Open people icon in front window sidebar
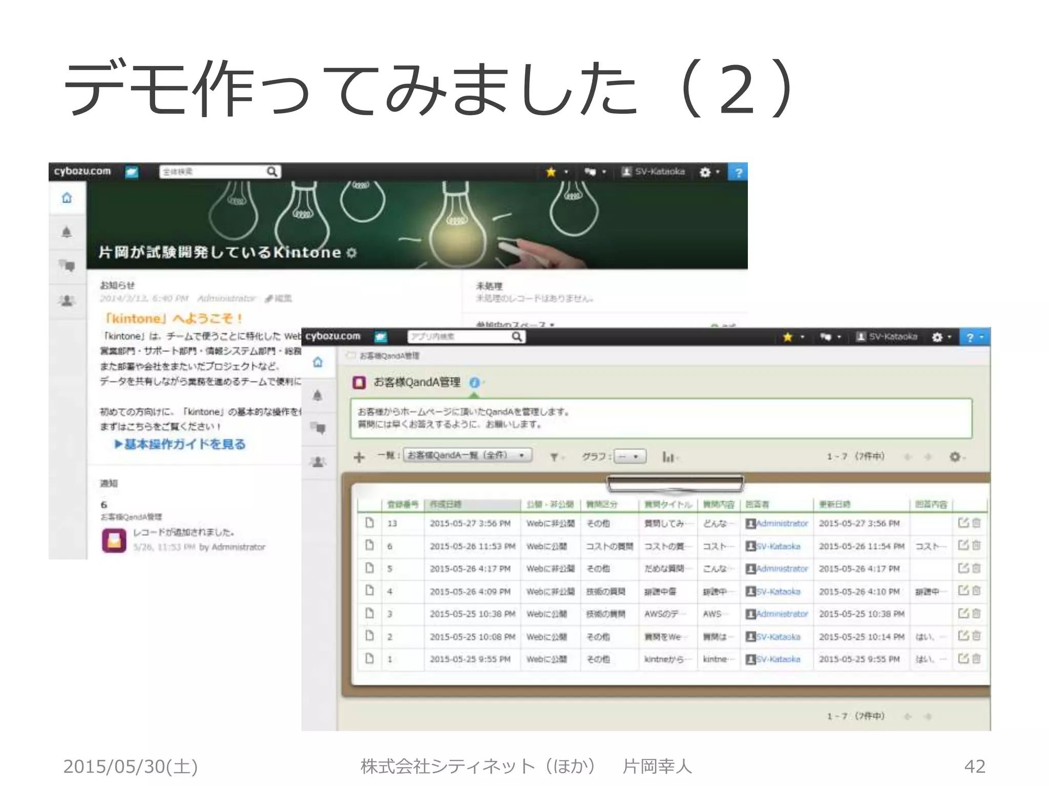Image resolution: width=1049 pixels, height=786 pixels. point(318,462)
